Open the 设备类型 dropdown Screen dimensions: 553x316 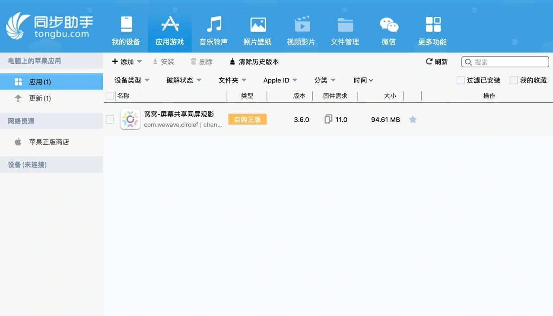pyautogui.click(x=131, y=80)
